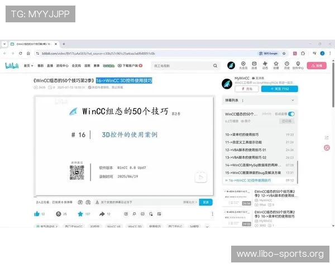Screen dimensions: 335x268
Task: Open the playlist 简介 info link
Action: point(246,121)
